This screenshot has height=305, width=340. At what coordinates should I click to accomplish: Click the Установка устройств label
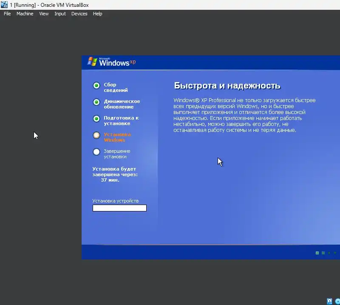[x=115, y=201]
